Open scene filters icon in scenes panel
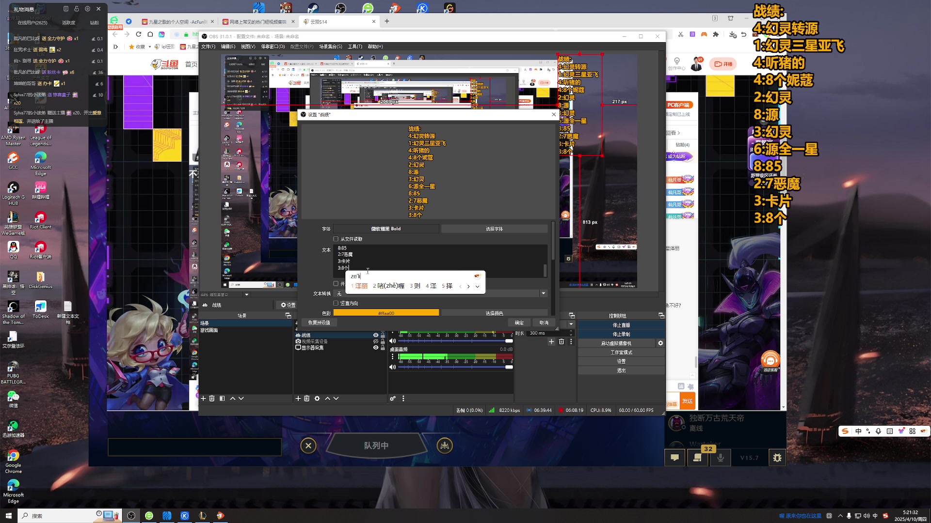This screenshot has height=523, width=931. 222,399
